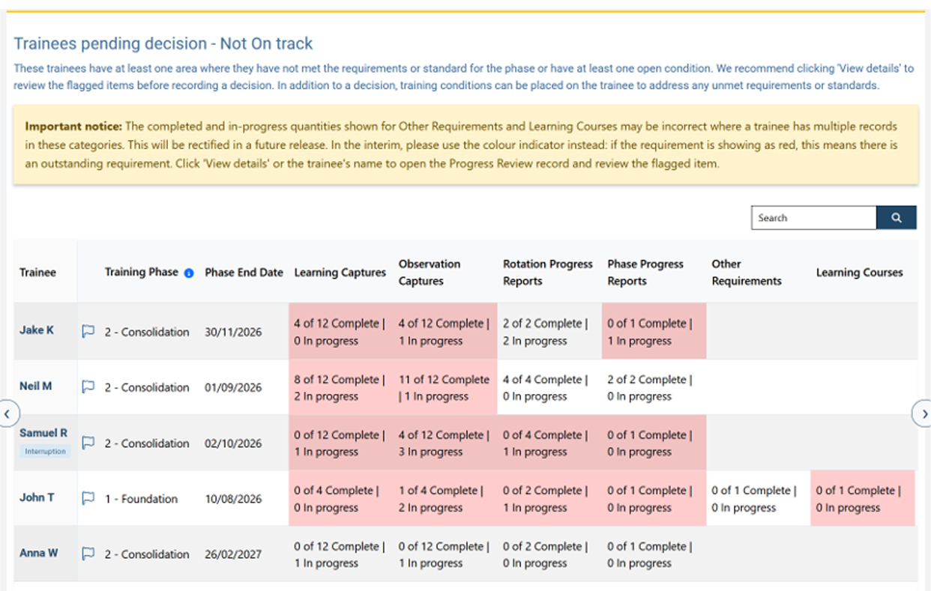This screenshot has width=931, height=591.
Task: Click Neil M's phase end date 01/09/2026
Action: point(233,387)
